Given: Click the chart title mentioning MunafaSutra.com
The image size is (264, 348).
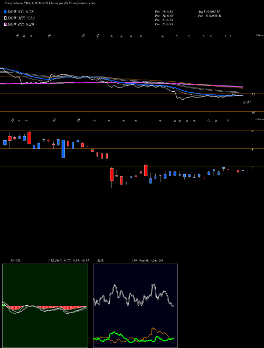Looking at the screenshot, I should [50, 3].
